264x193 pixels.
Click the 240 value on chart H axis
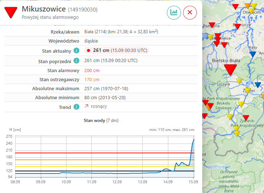pos(9,144)
